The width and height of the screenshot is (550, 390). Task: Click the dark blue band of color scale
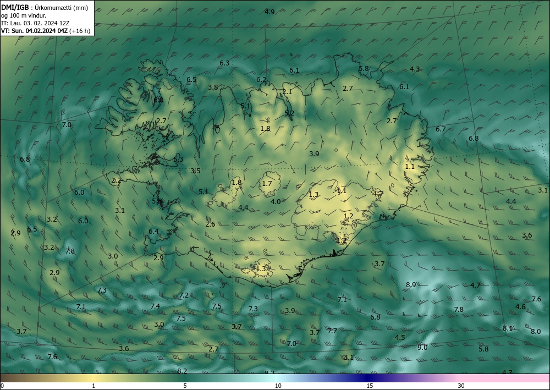pos(366,378)
